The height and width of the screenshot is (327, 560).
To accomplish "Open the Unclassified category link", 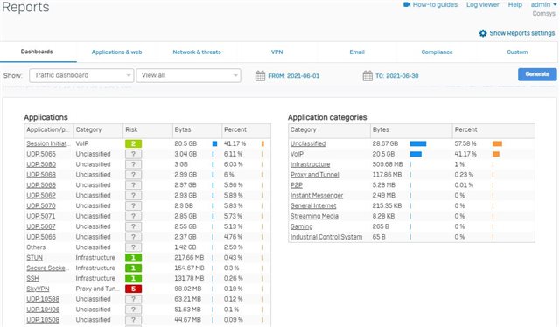I will click(x=308, y=143).
